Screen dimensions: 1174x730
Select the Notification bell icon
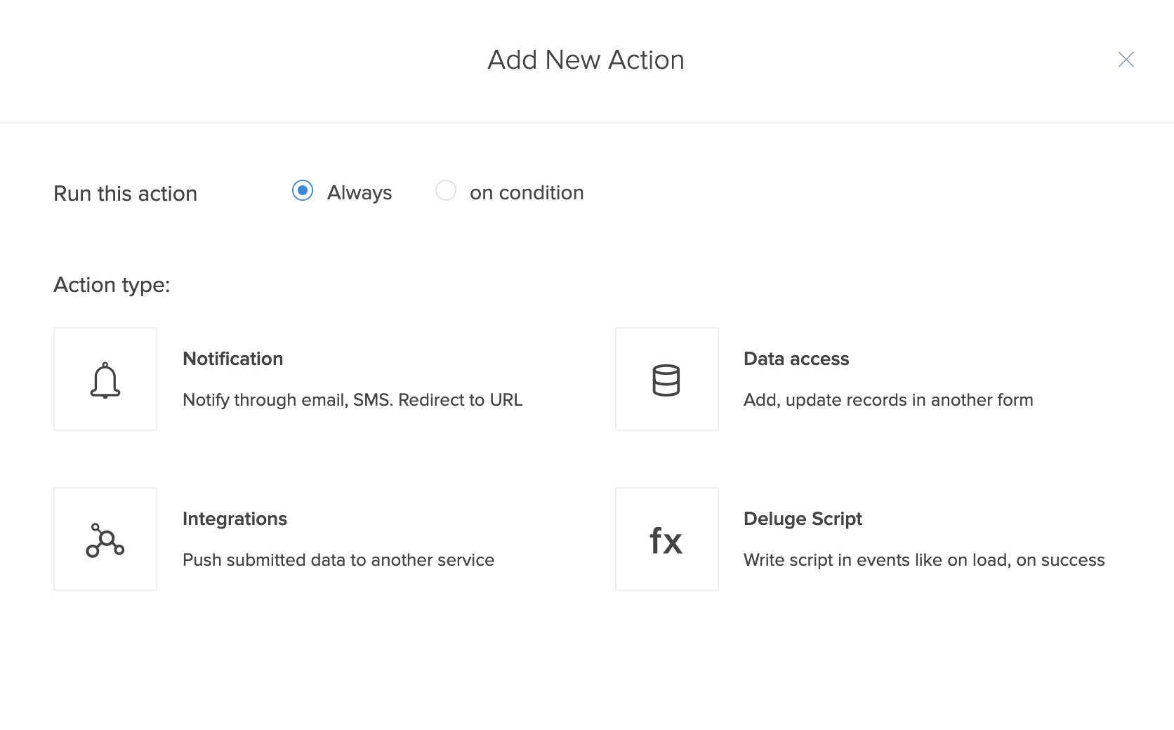[x=105, y=380]
